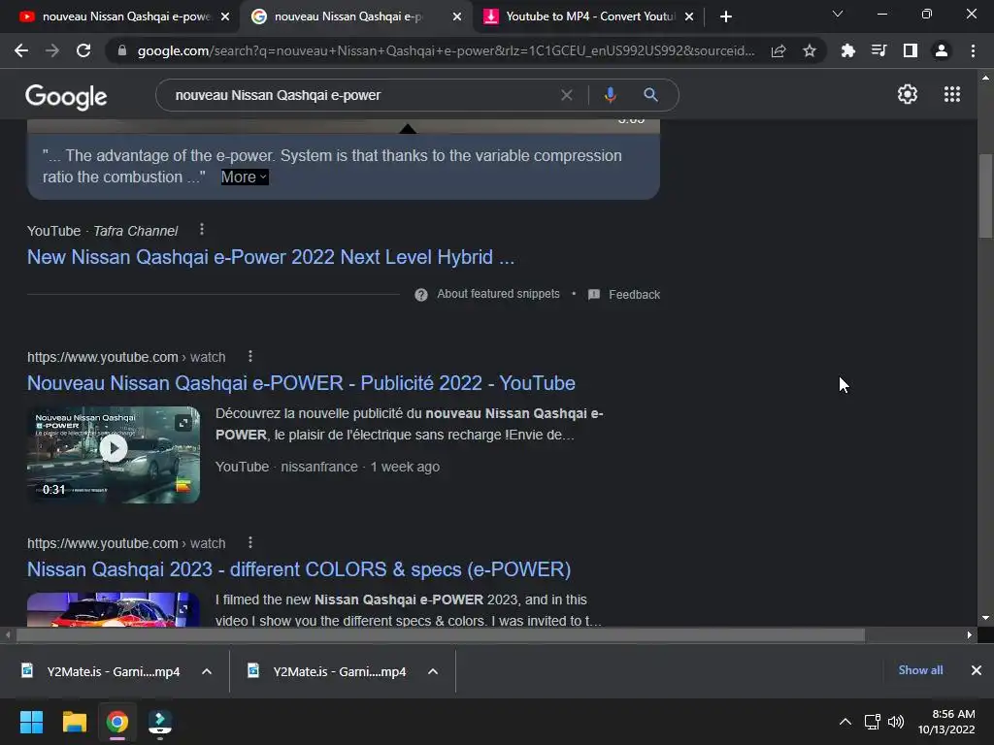Click the About featured snippets help icon
The image size is (994, 745).
tap(421, 295)
